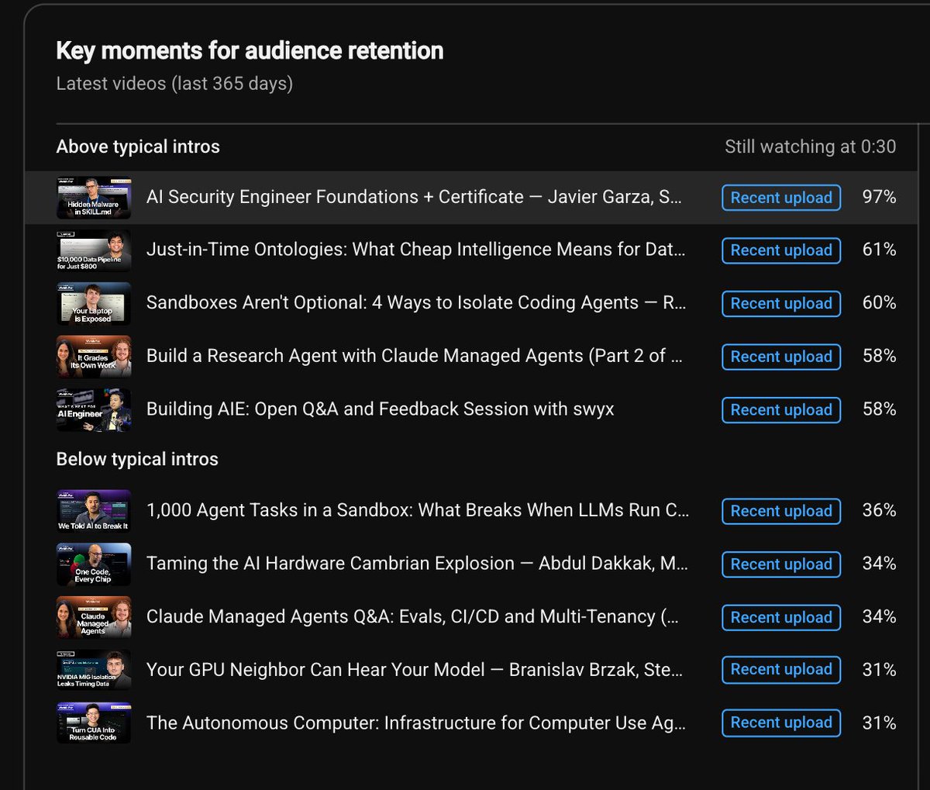This screenshot has width=930, height=790.
Task: Click Recent upload badge for AI Security Engineer
Action: click(781, 198)
